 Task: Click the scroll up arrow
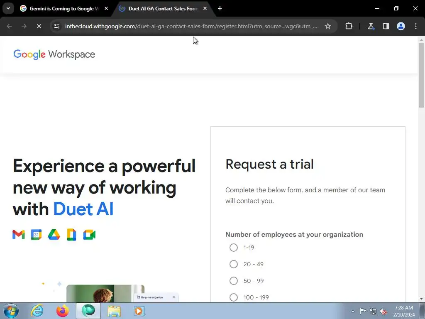point(421,40)
